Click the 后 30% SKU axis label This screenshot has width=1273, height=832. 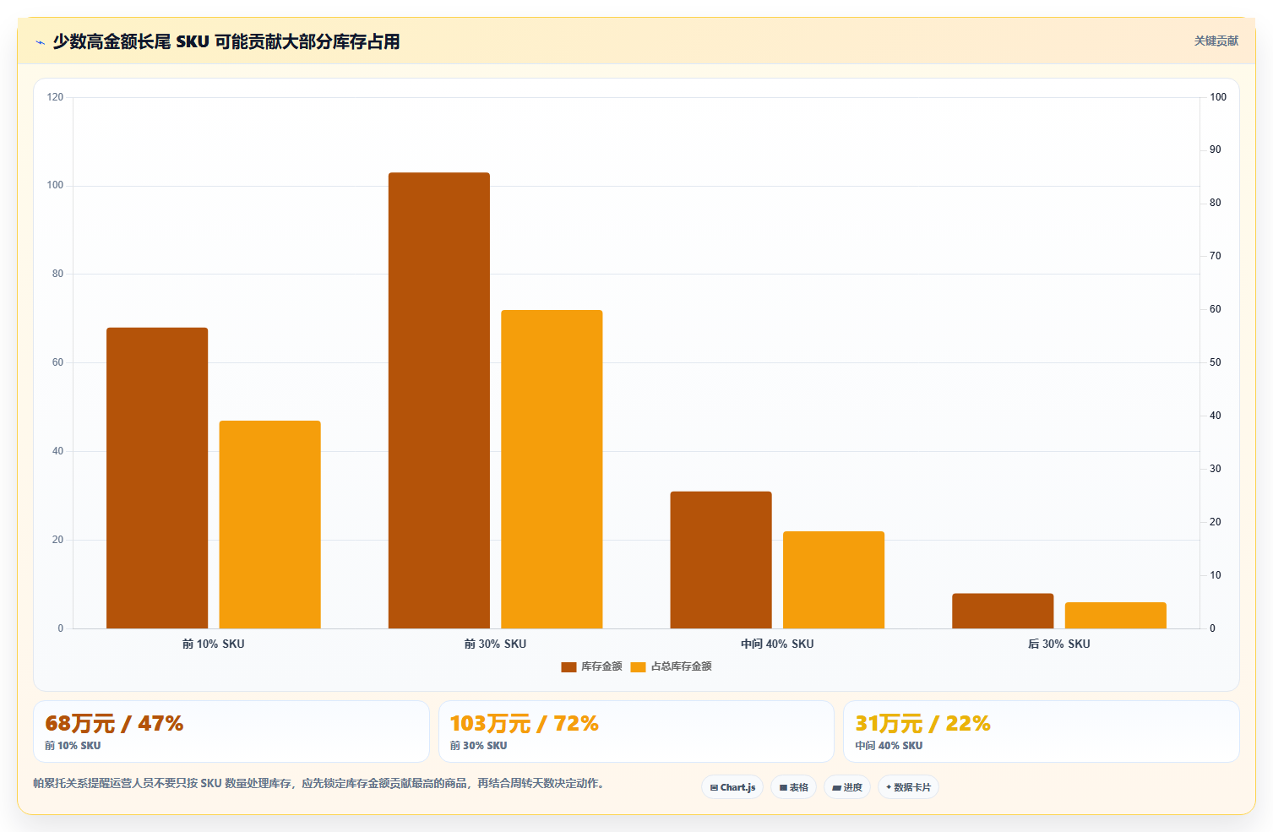point(1059,644)
